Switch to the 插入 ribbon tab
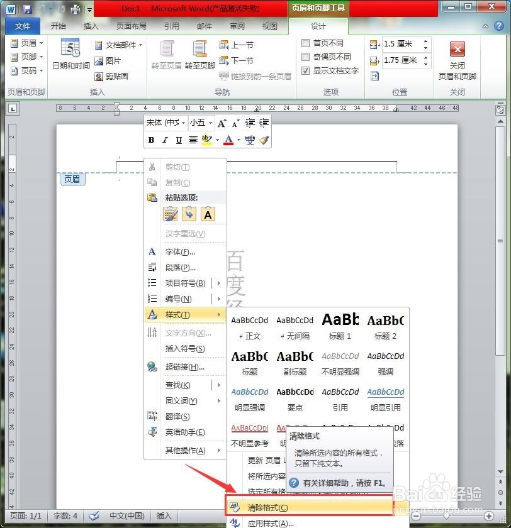This screenshot has height=528, width=511. tap(91, 26)
